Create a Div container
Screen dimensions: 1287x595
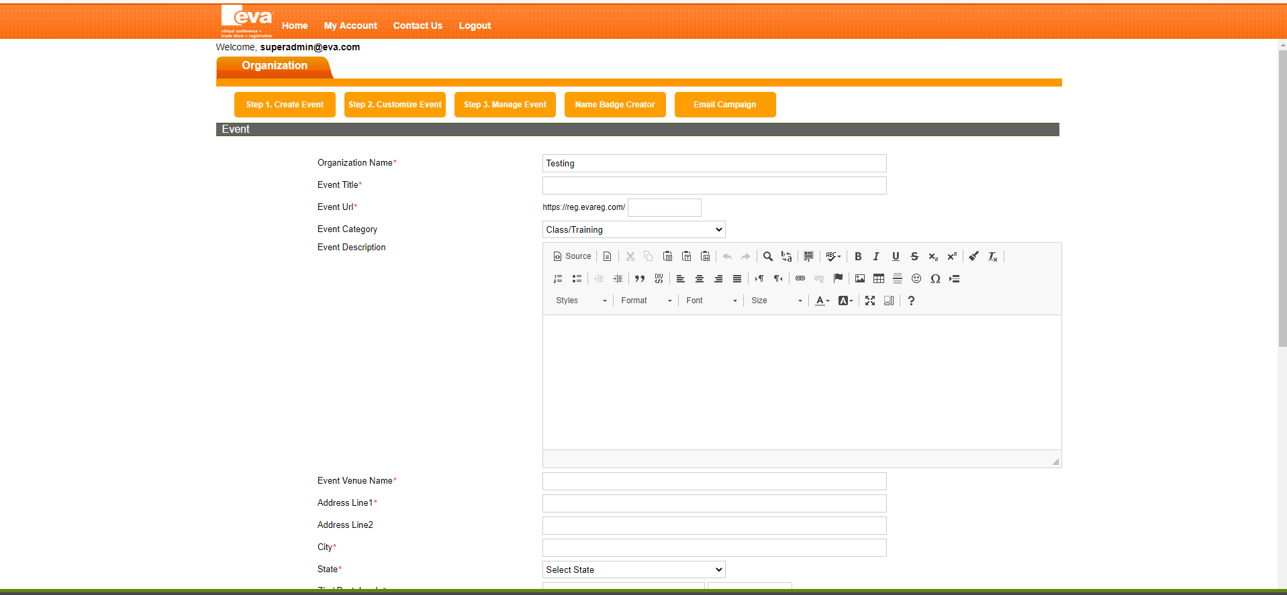(x=659, y=278)
